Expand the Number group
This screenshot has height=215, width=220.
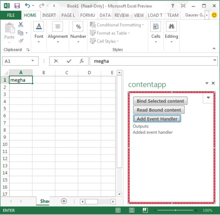(x=78, y=32)
